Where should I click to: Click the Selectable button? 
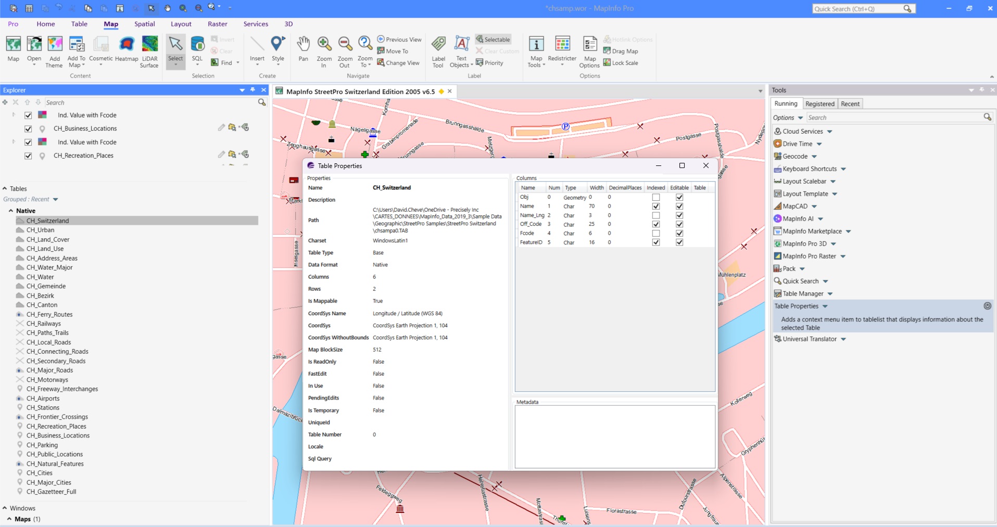click(x=493, y=40)
